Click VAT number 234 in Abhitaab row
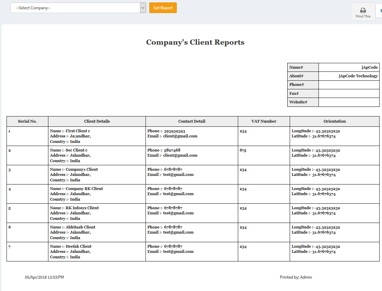 coord(243,227)
